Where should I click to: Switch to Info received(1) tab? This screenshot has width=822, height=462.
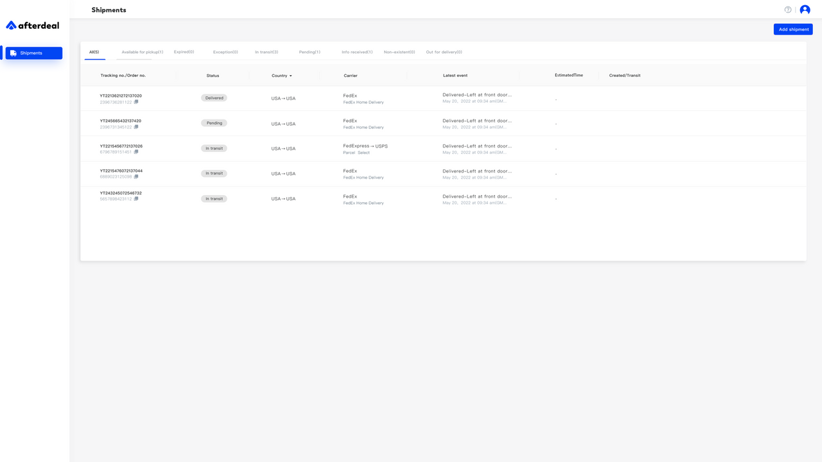pyautogui.click(x=357, y=52)
